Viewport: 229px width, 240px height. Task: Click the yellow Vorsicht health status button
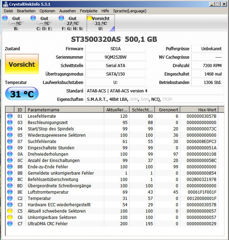[22, 65]
